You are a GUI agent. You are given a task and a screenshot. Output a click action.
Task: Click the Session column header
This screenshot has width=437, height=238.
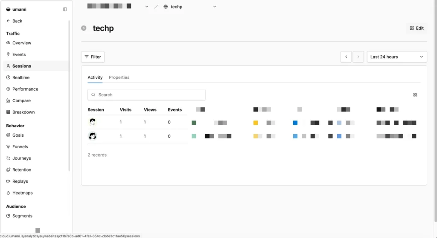96,109
